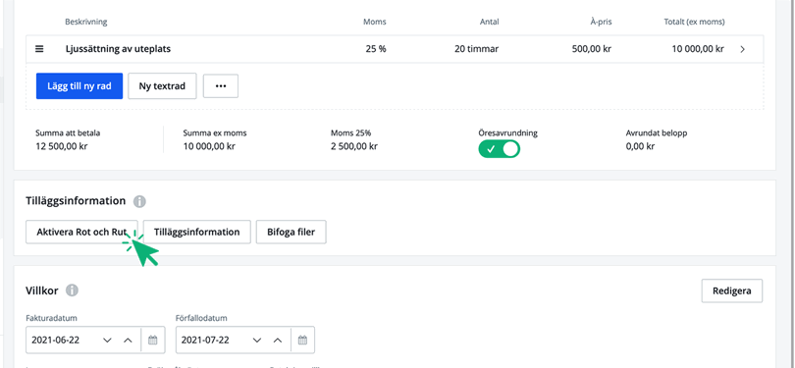Screen dimensions: 795x368
Task: Decrease Fakturadatum with the down chevron
Action: tap(107, 341)
